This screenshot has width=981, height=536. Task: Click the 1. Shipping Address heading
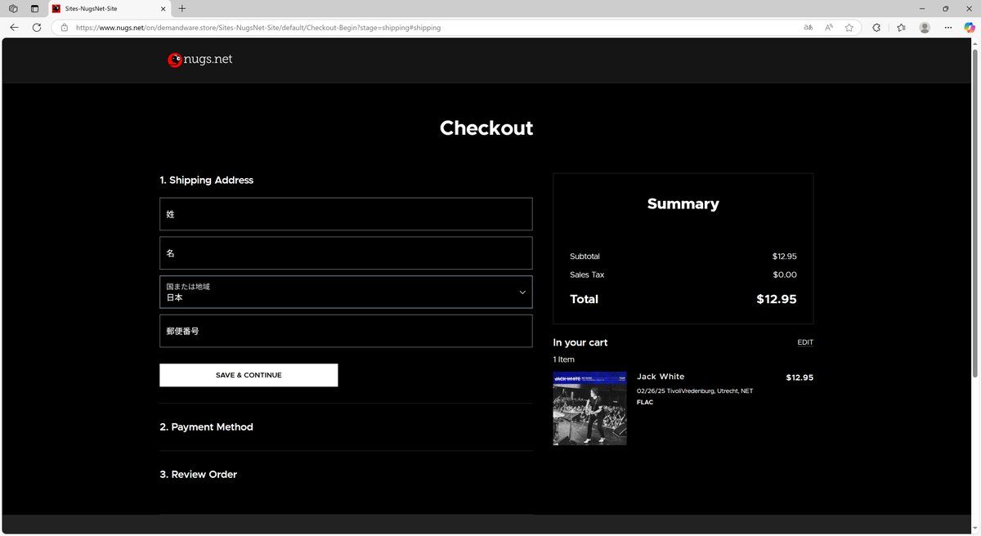[207, 180]
